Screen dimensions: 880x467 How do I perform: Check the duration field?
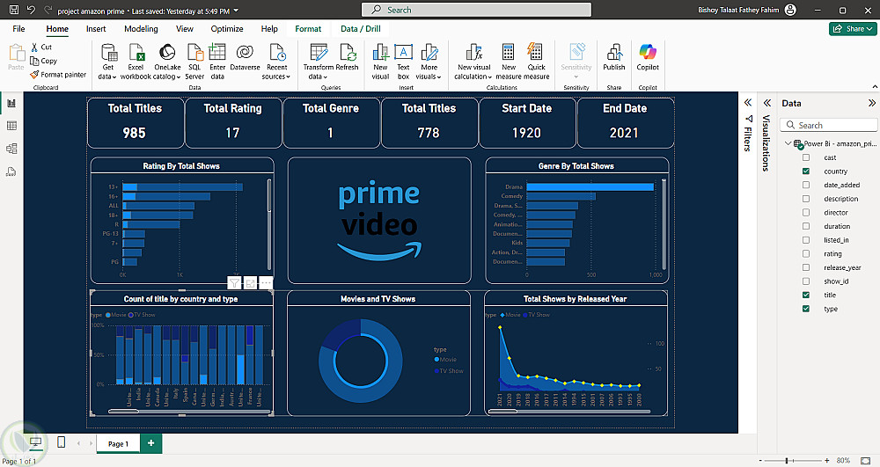tap(806, 226)
